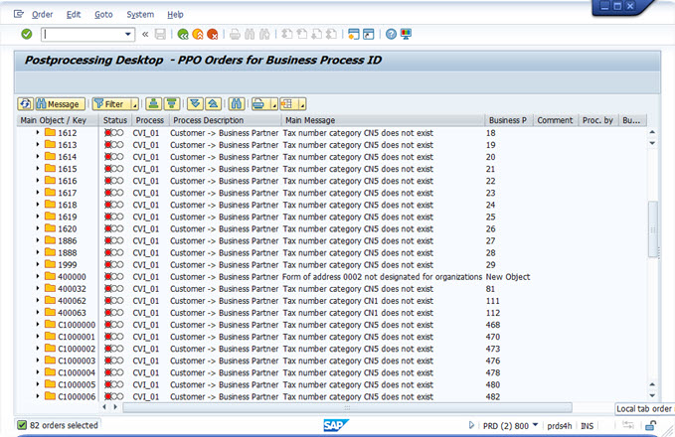675x437 pixels.
Task: Click the Refresh icon in the list toolbar
Action: point(26,103)
